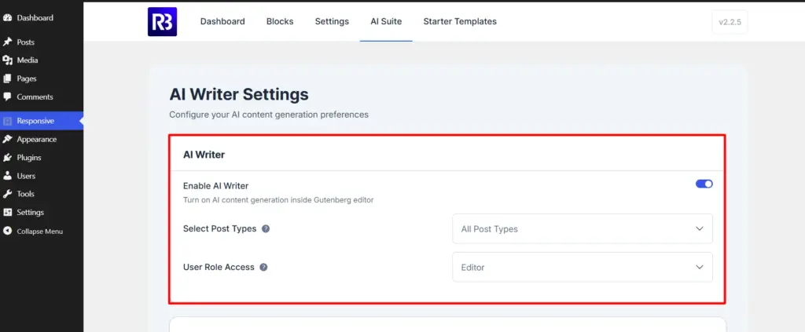805x332 pixels.
Task: Click the Enable AI Writer label
Action: [215, 185]
